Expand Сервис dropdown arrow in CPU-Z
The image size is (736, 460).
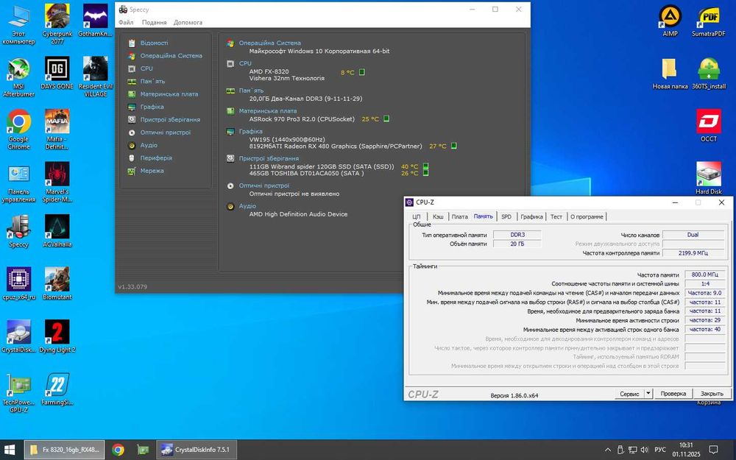(648, 393)
